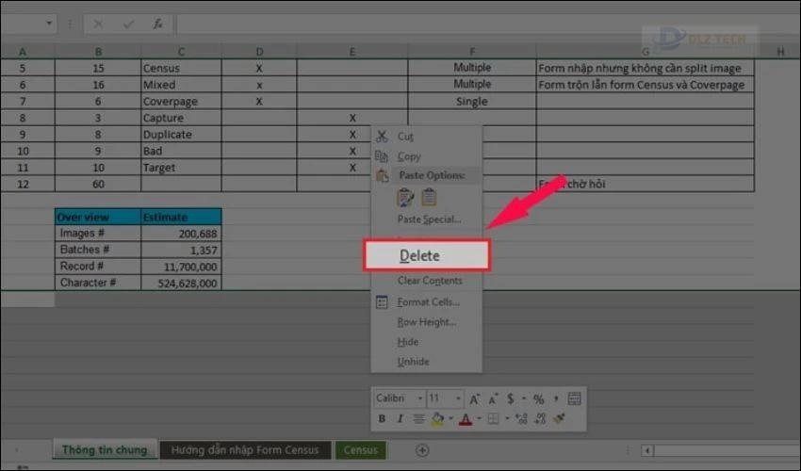Click the formula bar enter checkmark
The image size is (801, 471).
pyautogui.click(x=128, y=24)
